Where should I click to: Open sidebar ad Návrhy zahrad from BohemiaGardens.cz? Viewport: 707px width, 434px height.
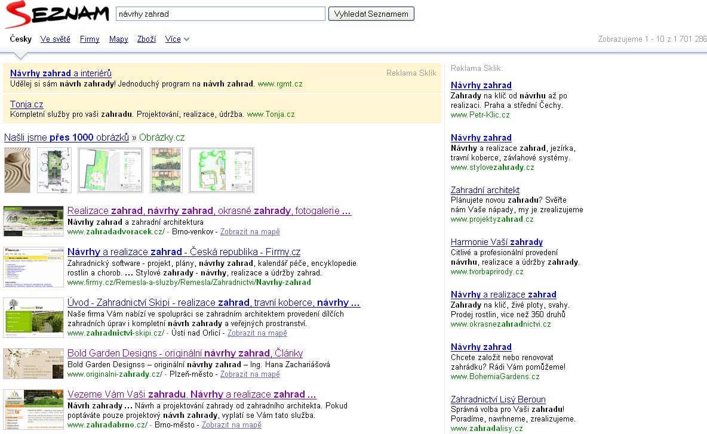coord(481,347)
